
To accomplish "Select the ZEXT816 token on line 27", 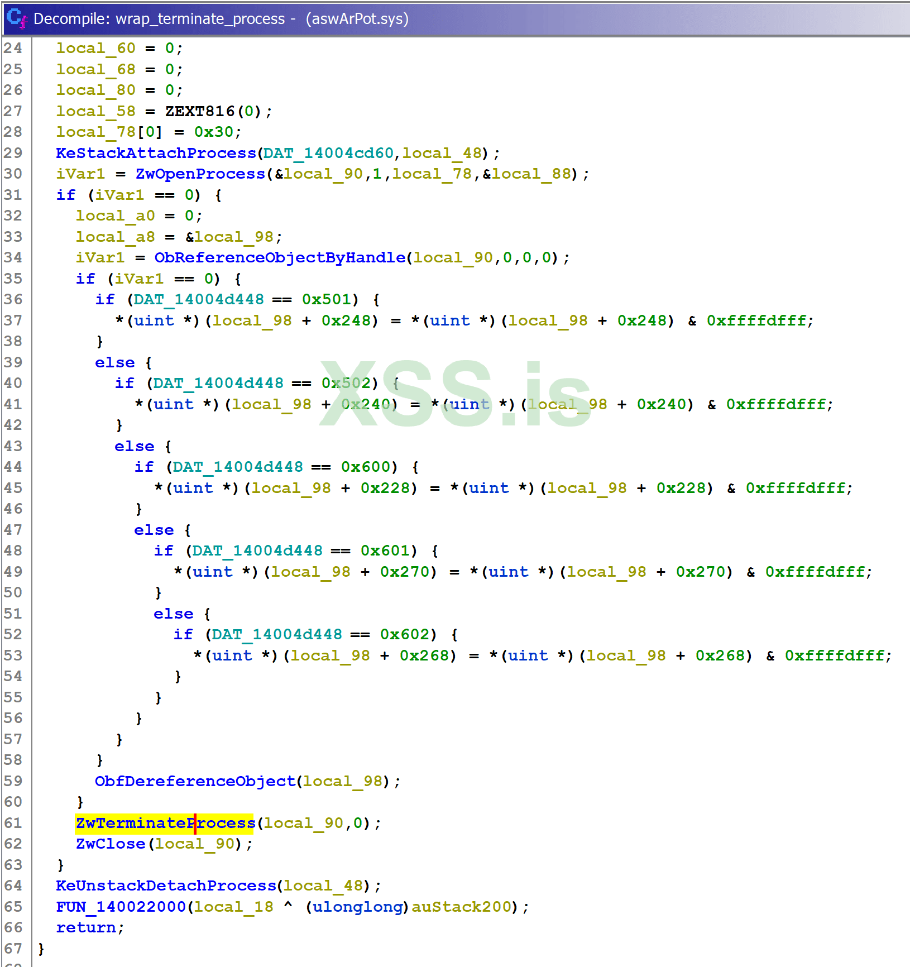I will click(200, 111).
